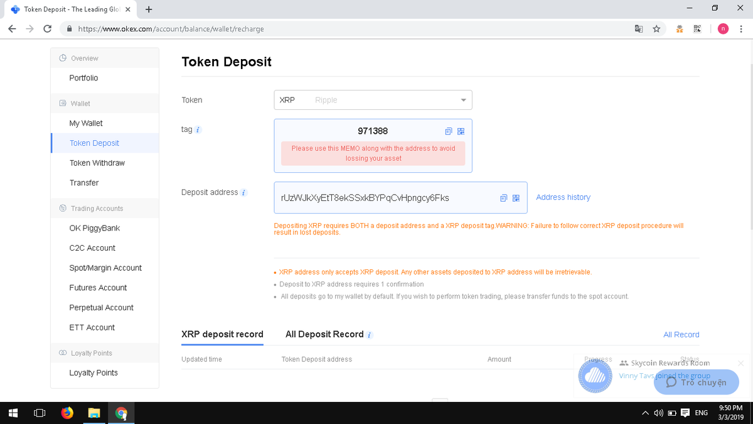This screenshot has width=753, height=424.
Task: Click the Amount column header
Action: pyautogui.click(x=499, y=359)
